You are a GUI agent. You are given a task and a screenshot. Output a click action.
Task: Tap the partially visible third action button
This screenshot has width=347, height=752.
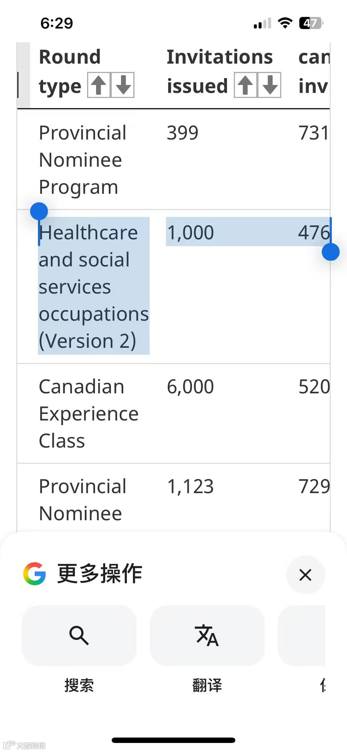point(302,636)
